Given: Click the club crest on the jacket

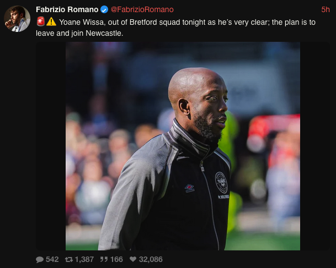Looking at the screenshot, I should 221,182.
